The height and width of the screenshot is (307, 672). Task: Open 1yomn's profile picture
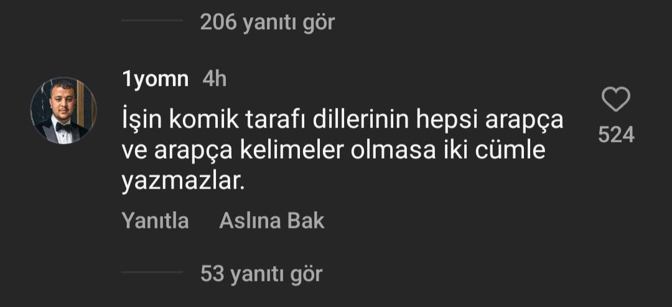[x=63, y=110]
